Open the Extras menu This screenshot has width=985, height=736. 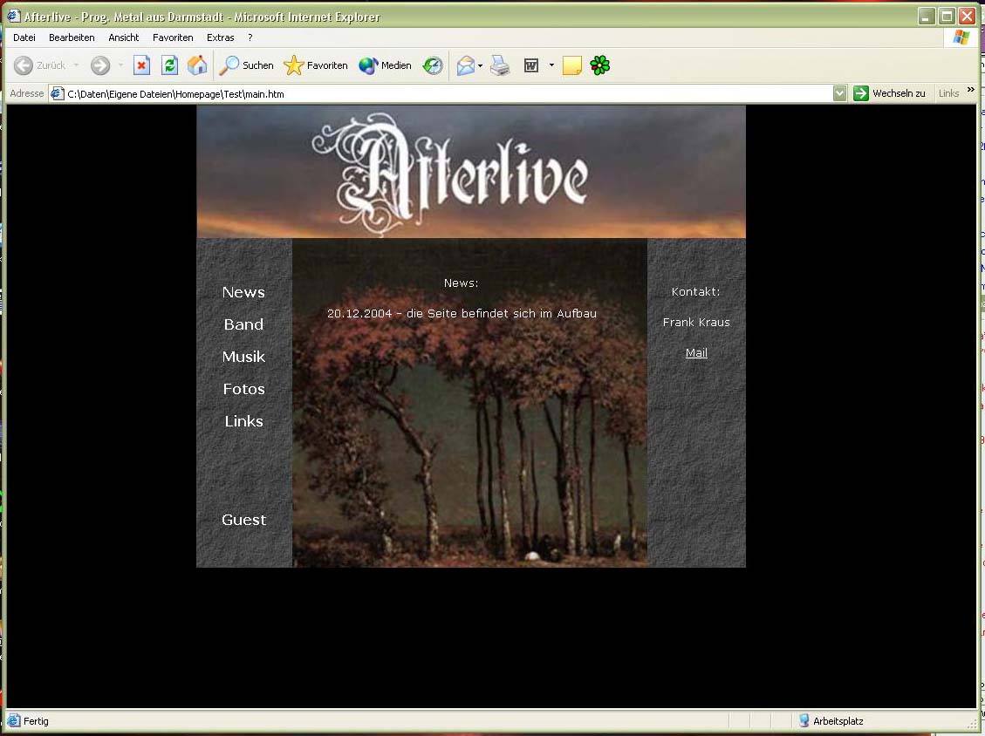point(220,37)
